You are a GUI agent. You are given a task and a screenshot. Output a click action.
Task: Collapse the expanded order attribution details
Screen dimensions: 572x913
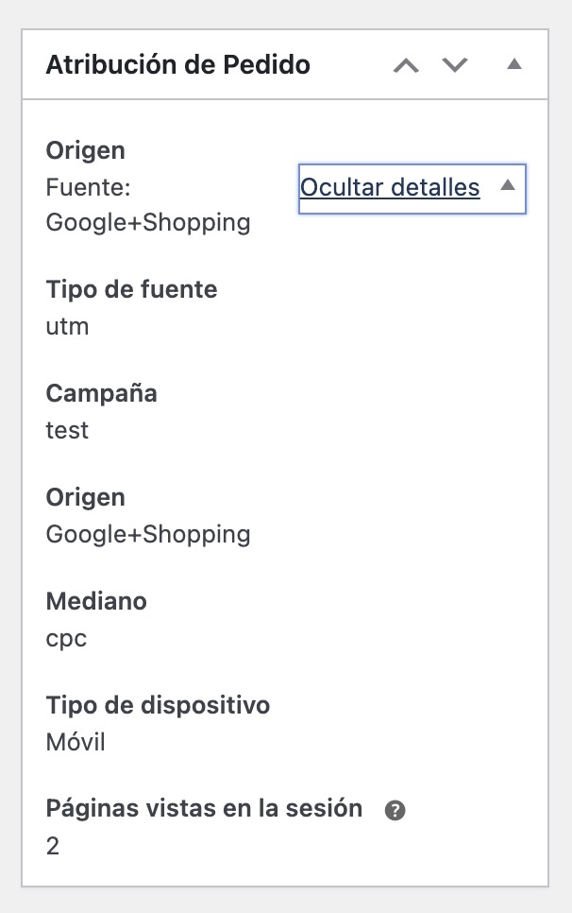pos(390,188)
